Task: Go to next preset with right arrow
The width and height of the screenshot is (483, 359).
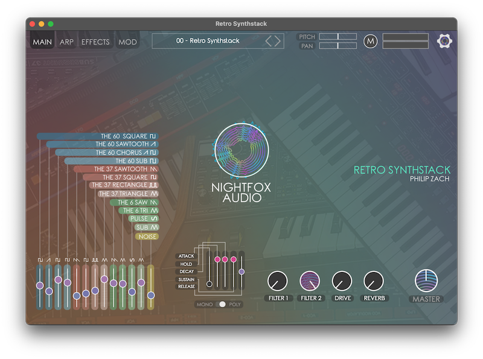Action: [x=278, y=41]
